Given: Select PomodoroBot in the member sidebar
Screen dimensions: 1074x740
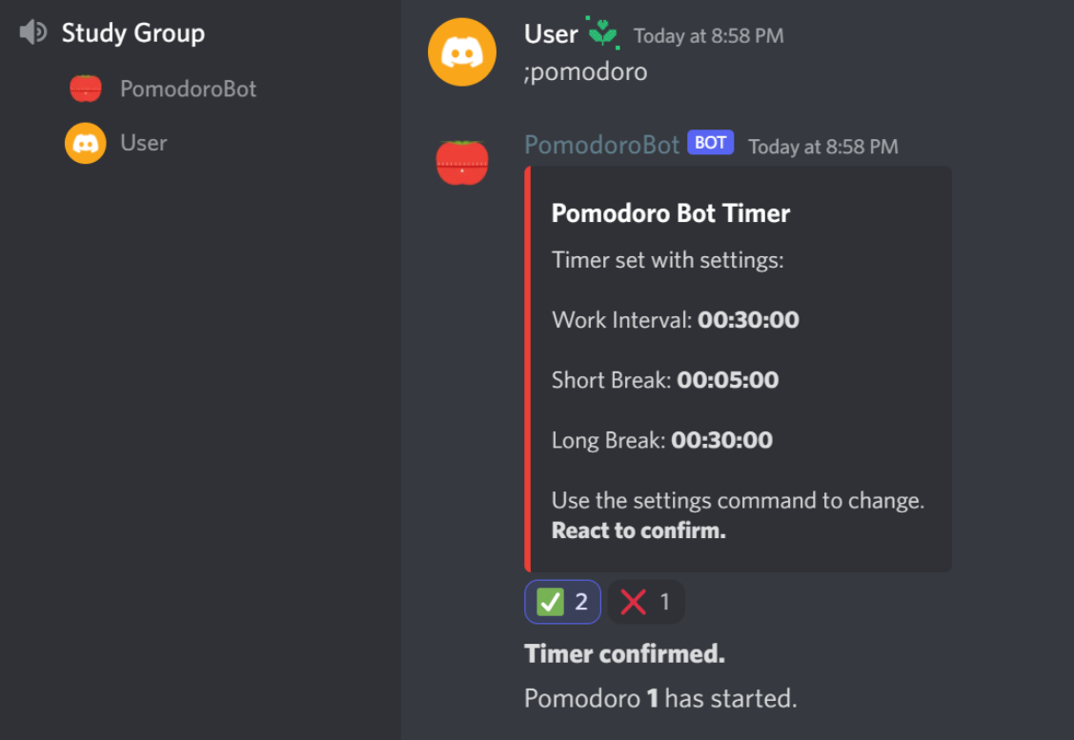Looking at the screenshot, I should [x=187, y=88].
